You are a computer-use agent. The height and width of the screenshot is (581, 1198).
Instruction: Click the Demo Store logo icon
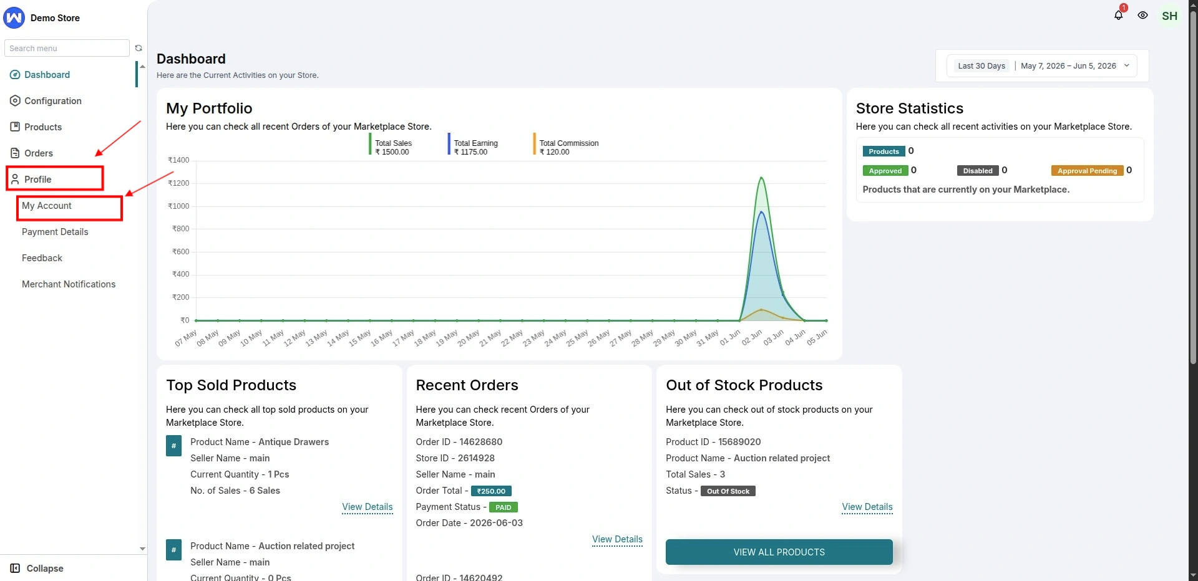pyautogui.click(x=14, y=18)
